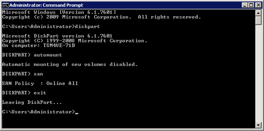Click the exit command text
Viewport: 264px width, 131px height.
point(40,93)
